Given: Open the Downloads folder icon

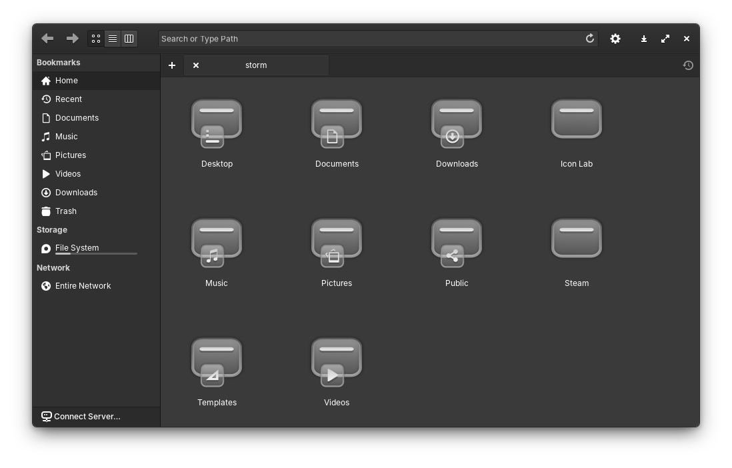Looking at the screenshot, I should point(457,125).
